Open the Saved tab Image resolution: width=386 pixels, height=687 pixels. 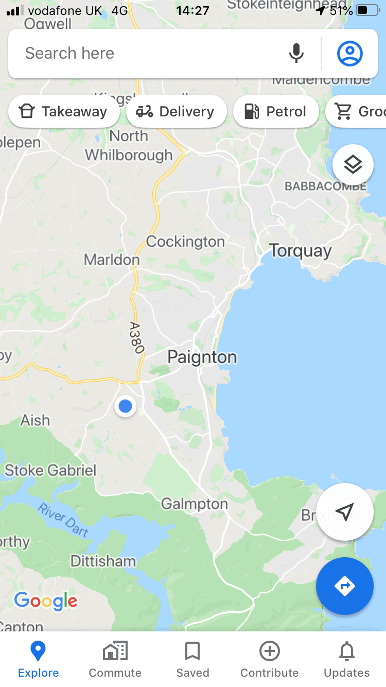point(192,659)
